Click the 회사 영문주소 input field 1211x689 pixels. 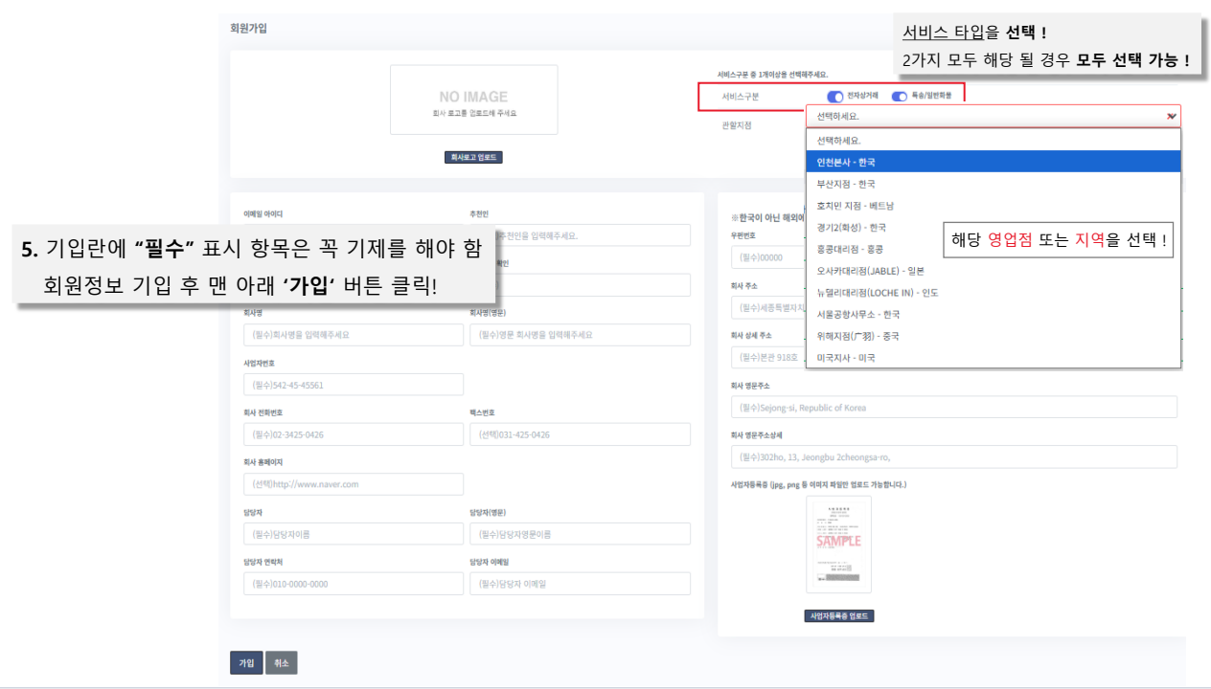[x=953, y=408]
